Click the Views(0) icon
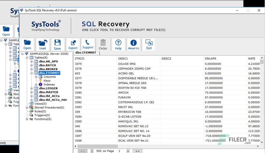 [x=31, y=103]
